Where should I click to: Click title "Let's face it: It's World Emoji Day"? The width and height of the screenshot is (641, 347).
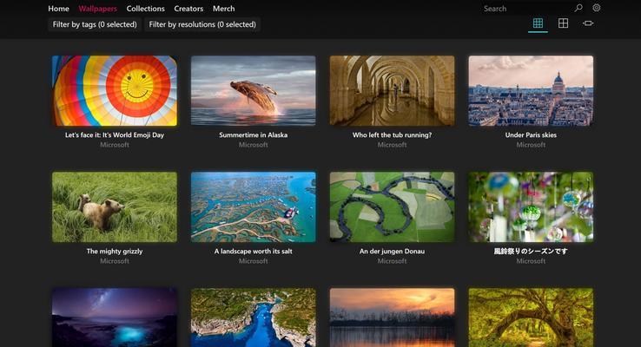pos(115,135)
